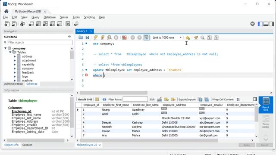
Task: Close the tblemployee 25 result tab
Action: click(100, 145)
